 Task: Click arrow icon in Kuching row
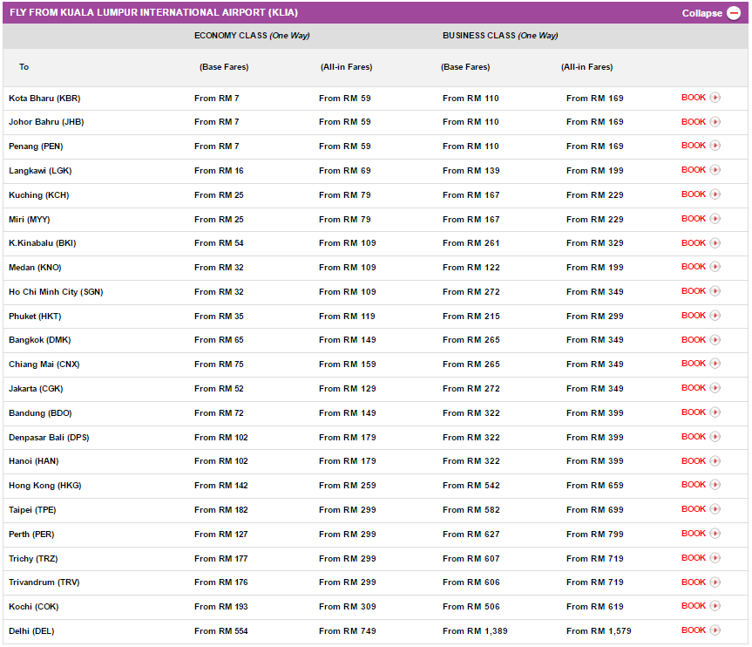pos(715,194)
